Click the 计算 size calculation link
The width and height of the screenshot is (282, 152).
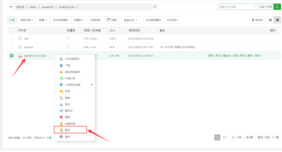[x=49, y=138]
